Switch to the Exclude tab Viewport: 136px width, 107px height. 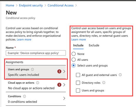pos(94,45)
